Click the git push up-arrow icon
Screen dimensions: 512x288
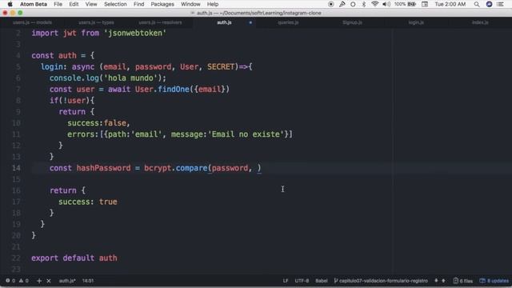pos(443,281)
